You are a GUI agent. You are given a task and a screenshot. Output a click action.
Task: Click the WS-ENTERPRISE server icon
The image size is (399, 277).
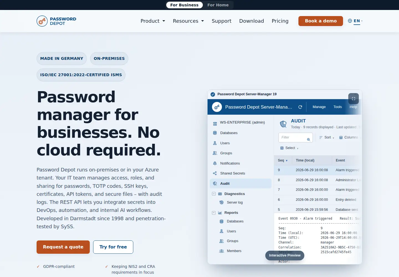(215, 124)
